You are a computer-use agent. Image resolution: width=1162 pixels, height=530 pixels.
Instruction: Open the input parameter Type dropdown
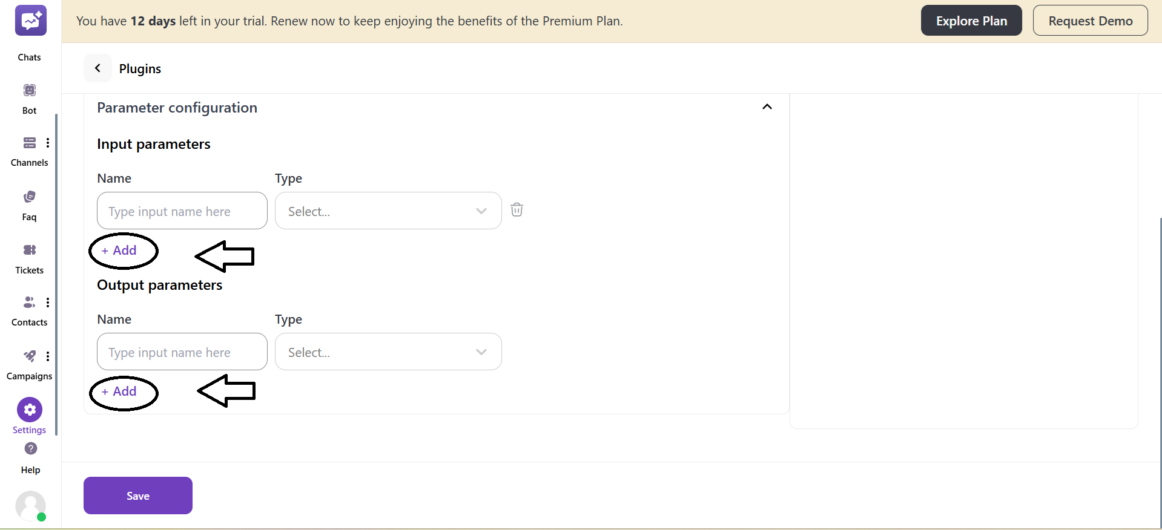[388, 211]
